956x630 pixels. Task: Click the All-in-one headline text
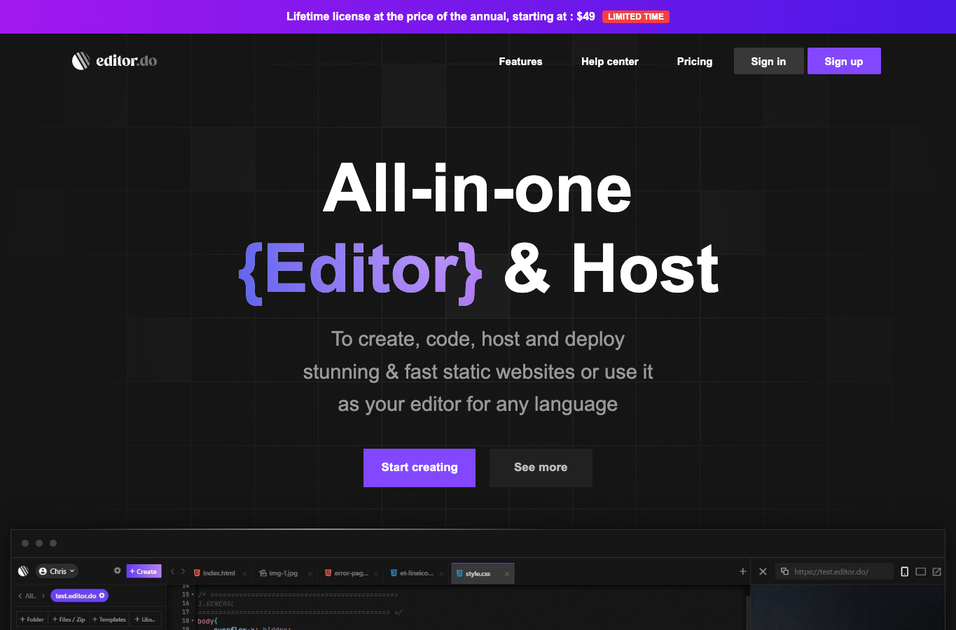click(x=478, y=189)
